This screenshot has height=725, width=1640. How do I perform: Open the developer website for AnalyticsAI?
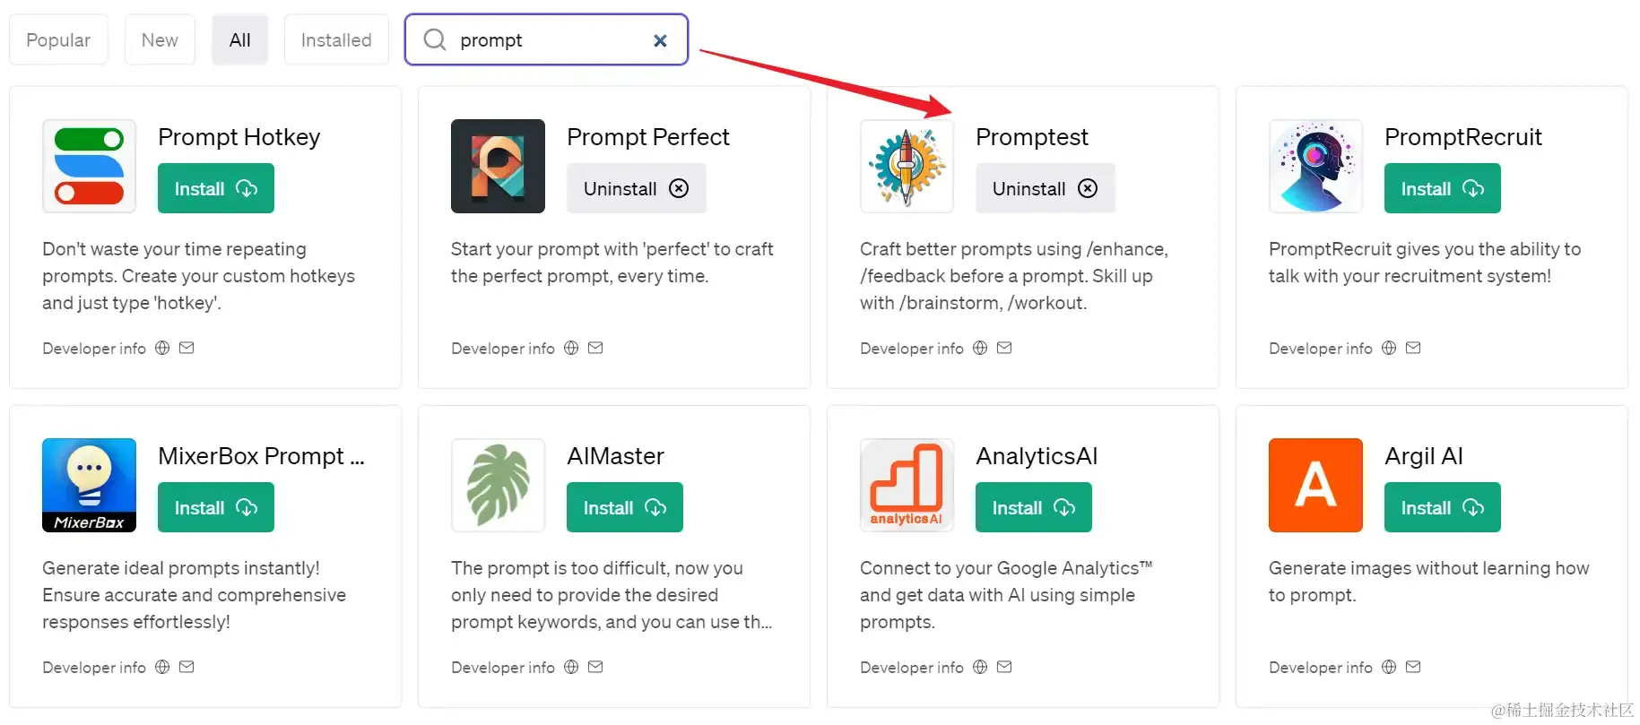coord(979,667)
